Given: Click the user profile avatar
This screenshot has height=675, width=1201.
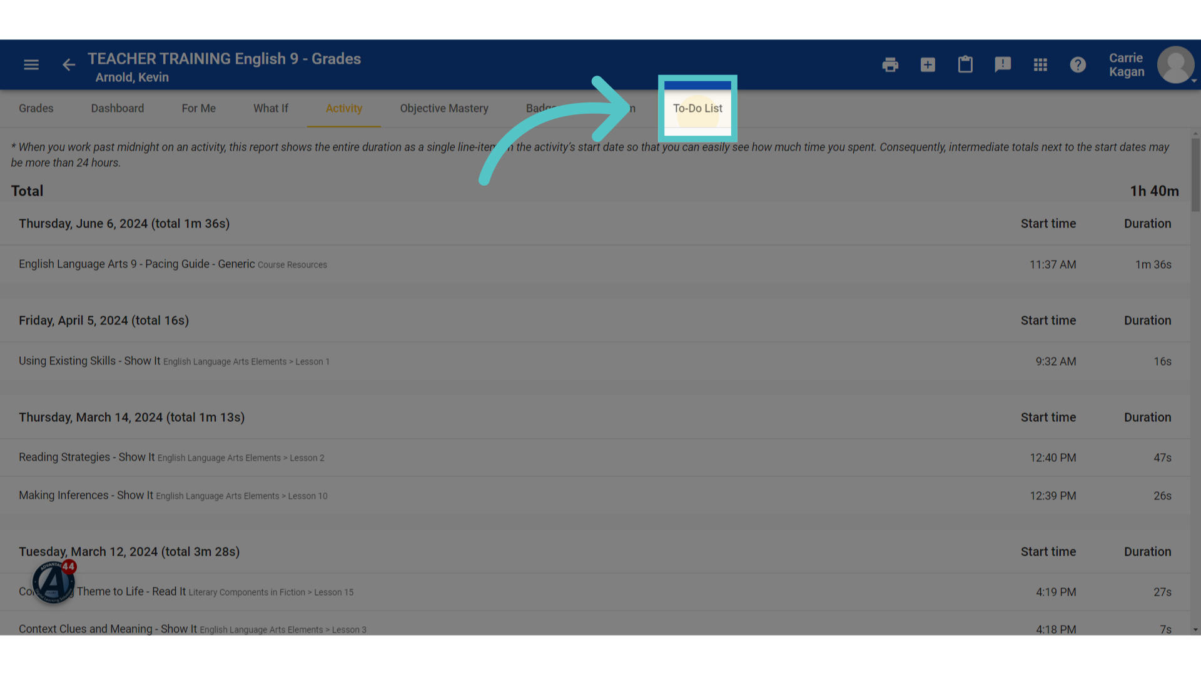Looking at the screenshot, I should point(1175,64).
